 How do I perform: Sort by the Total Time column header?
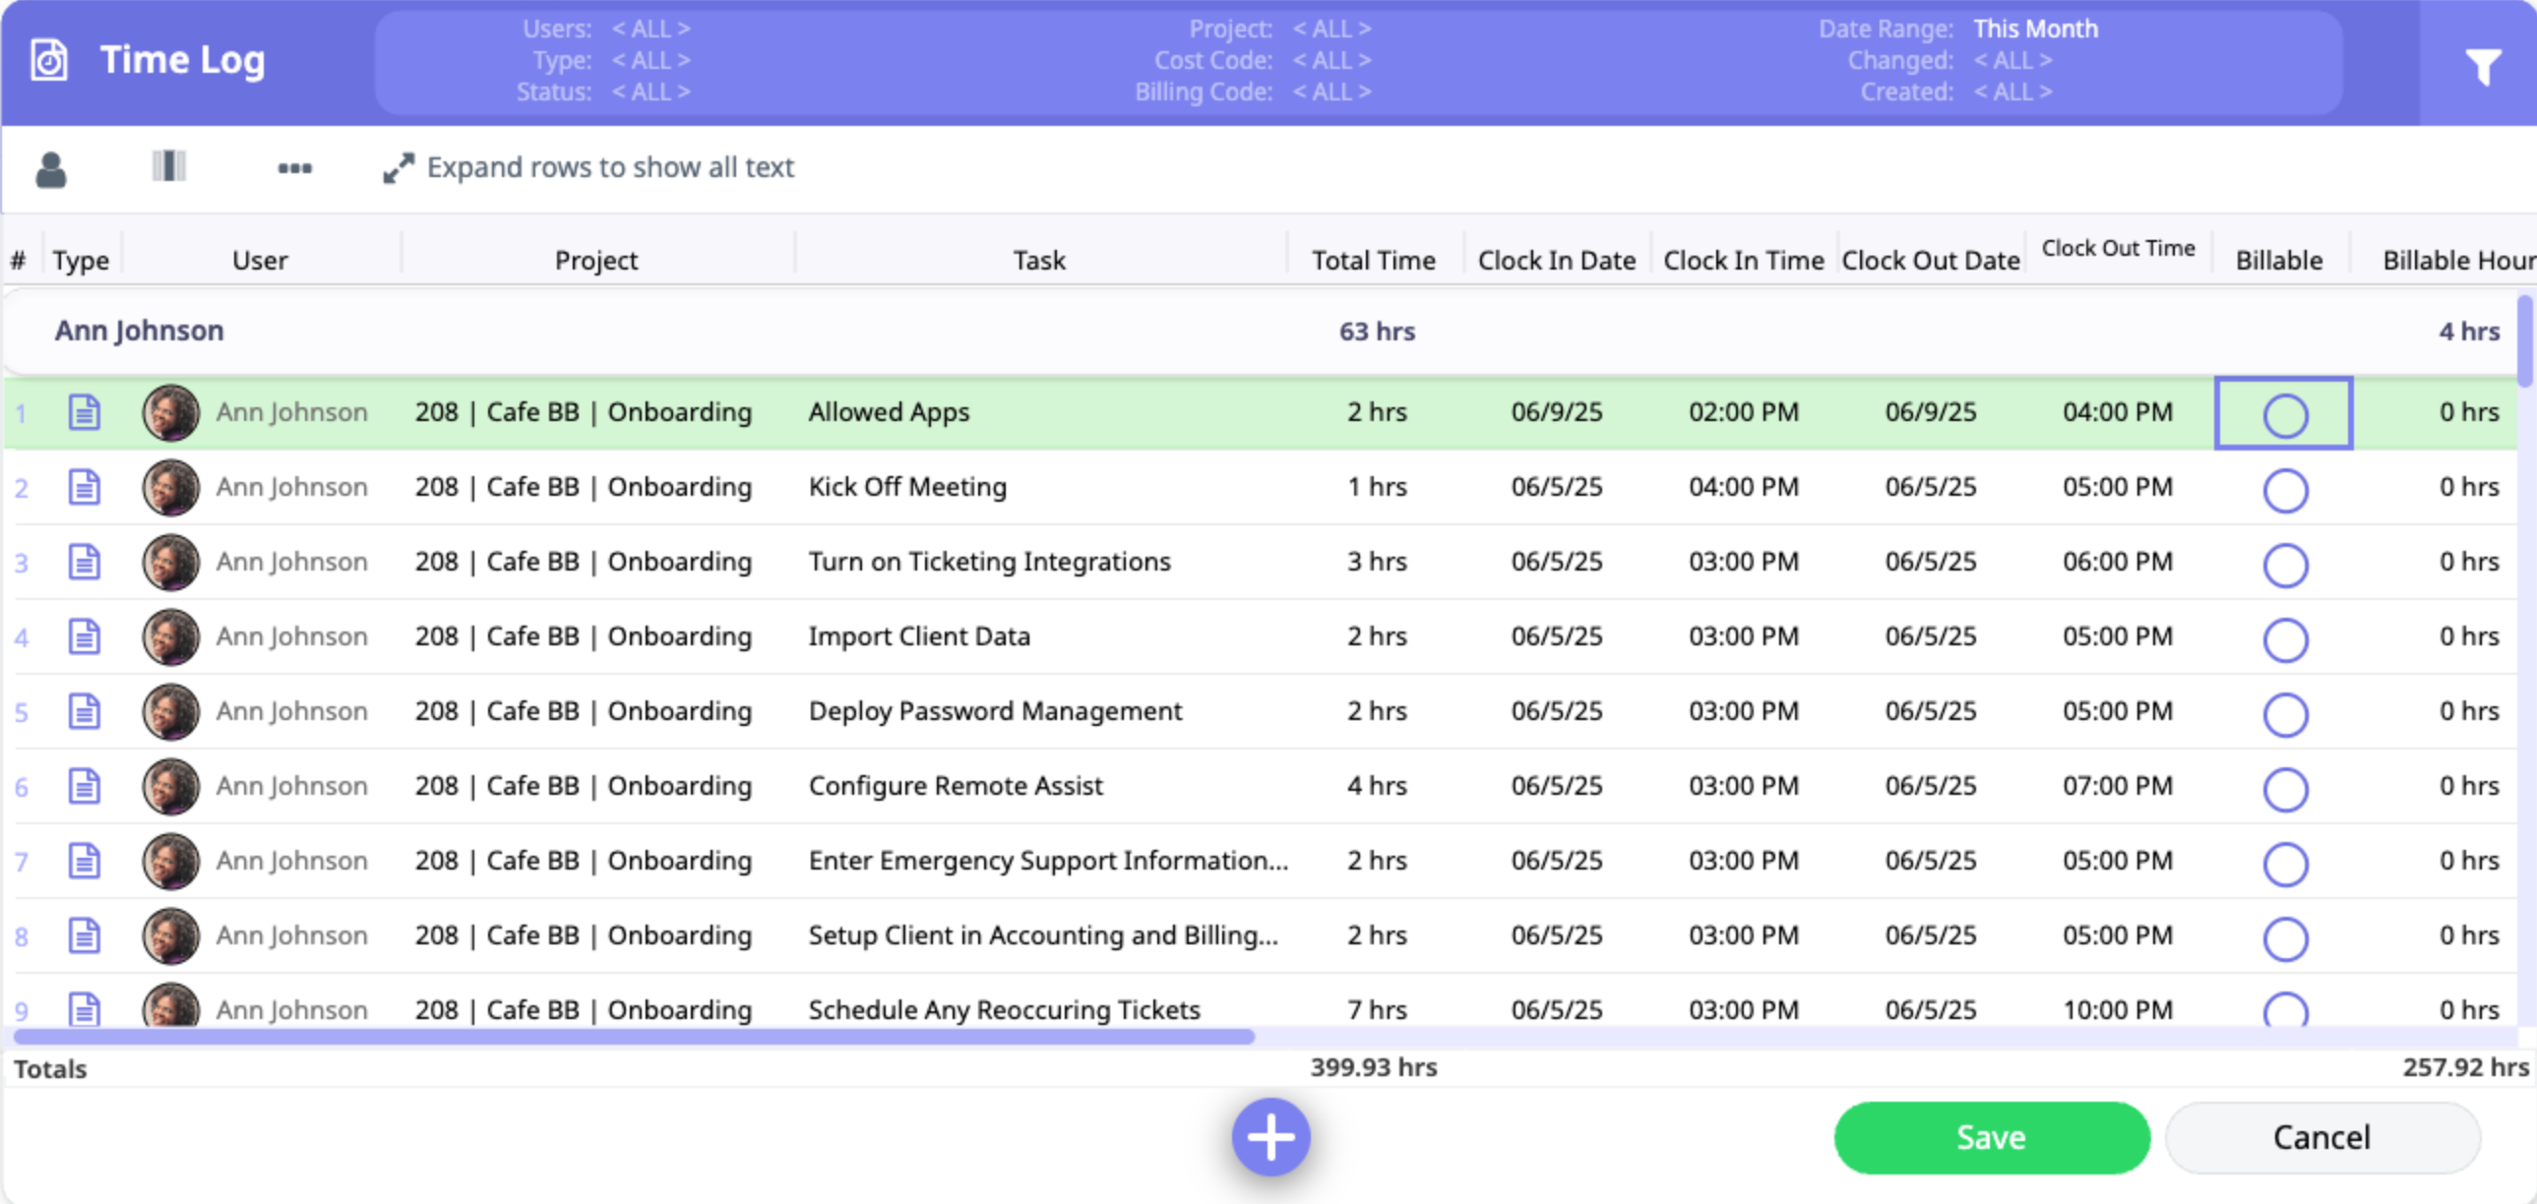coord(1373,260)
